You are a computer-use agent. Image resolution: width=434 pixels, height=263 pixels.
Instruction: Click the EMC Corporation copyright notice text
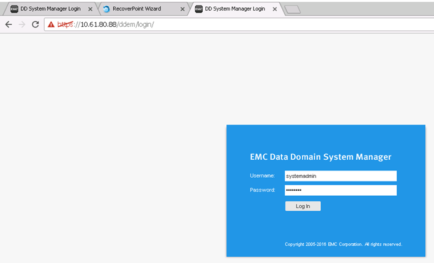343,244
